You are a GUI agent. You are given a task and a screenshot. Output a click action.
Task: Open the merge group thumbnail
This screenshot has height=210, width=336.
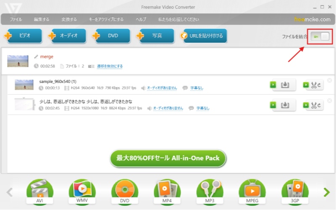18,61
